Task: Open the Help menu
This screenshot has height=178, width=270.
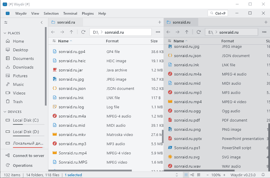Action: click(102, 13)
